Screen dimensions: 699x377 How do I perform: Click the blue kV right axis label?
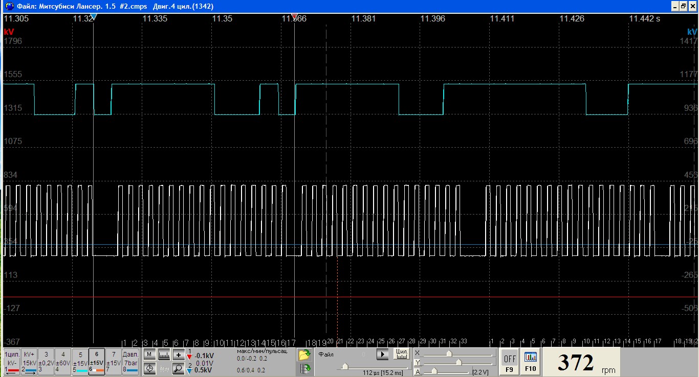tap(692, 31)
